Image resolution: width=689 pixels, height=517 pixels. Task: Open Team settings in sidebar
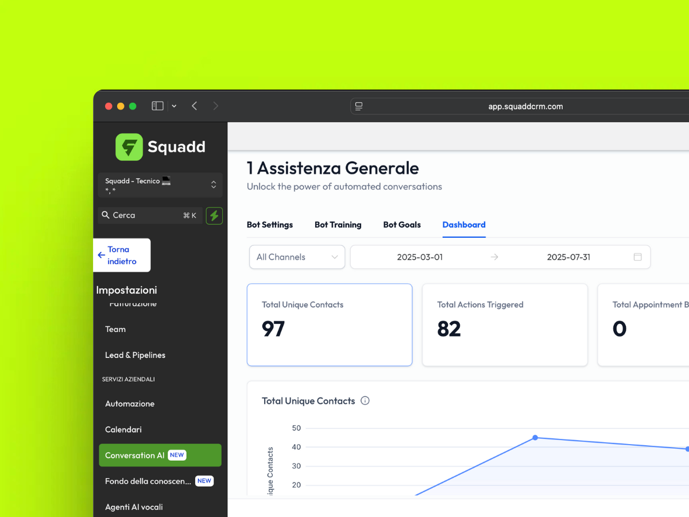pos(115,329)
